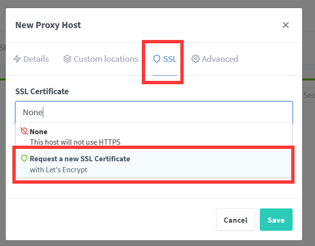Click the crossed-out shield icon next to None

[24, 131]
